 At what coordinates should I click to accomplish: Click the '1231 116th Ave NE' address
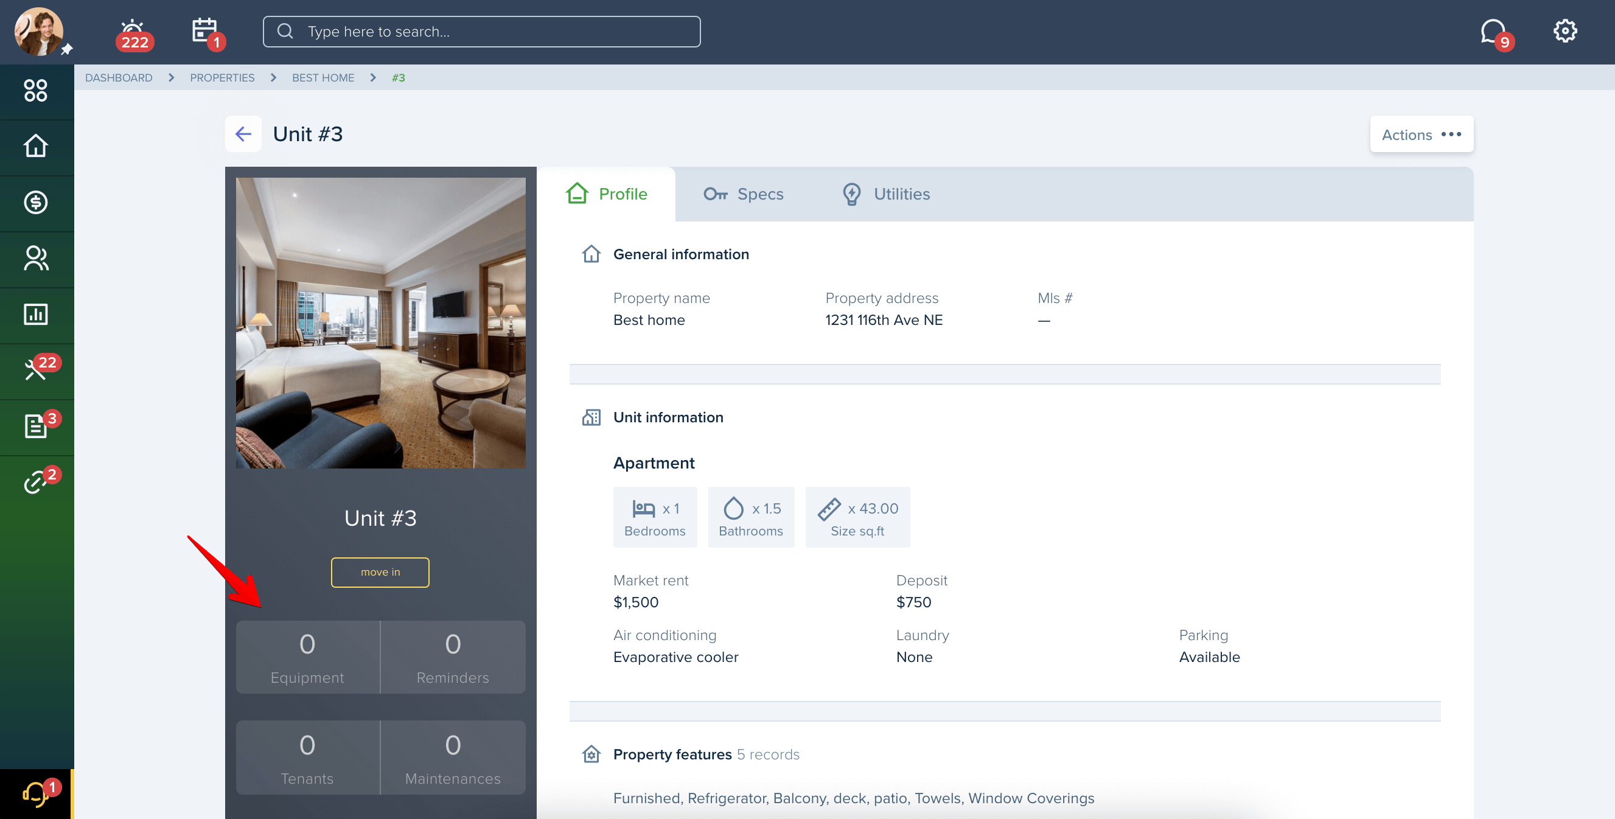(x=884, y=320)
